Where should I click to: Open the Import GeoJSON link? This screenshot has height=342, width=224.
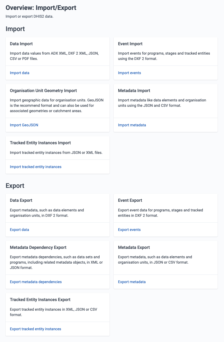[24, 125]
